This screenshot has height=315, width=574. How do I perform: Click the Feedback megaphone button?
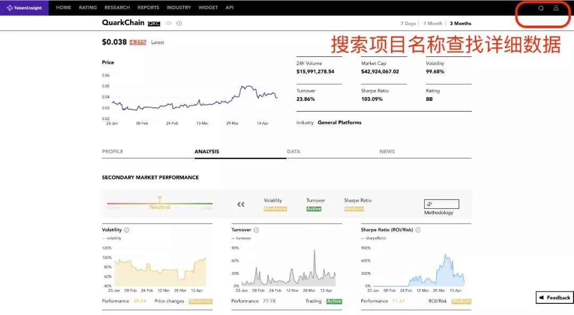tap(554, 297)
